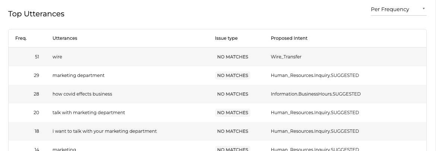This screenshot has height=151, width=436.
Task: Sort by the Freq. column header
Action: tap(21, 38)
